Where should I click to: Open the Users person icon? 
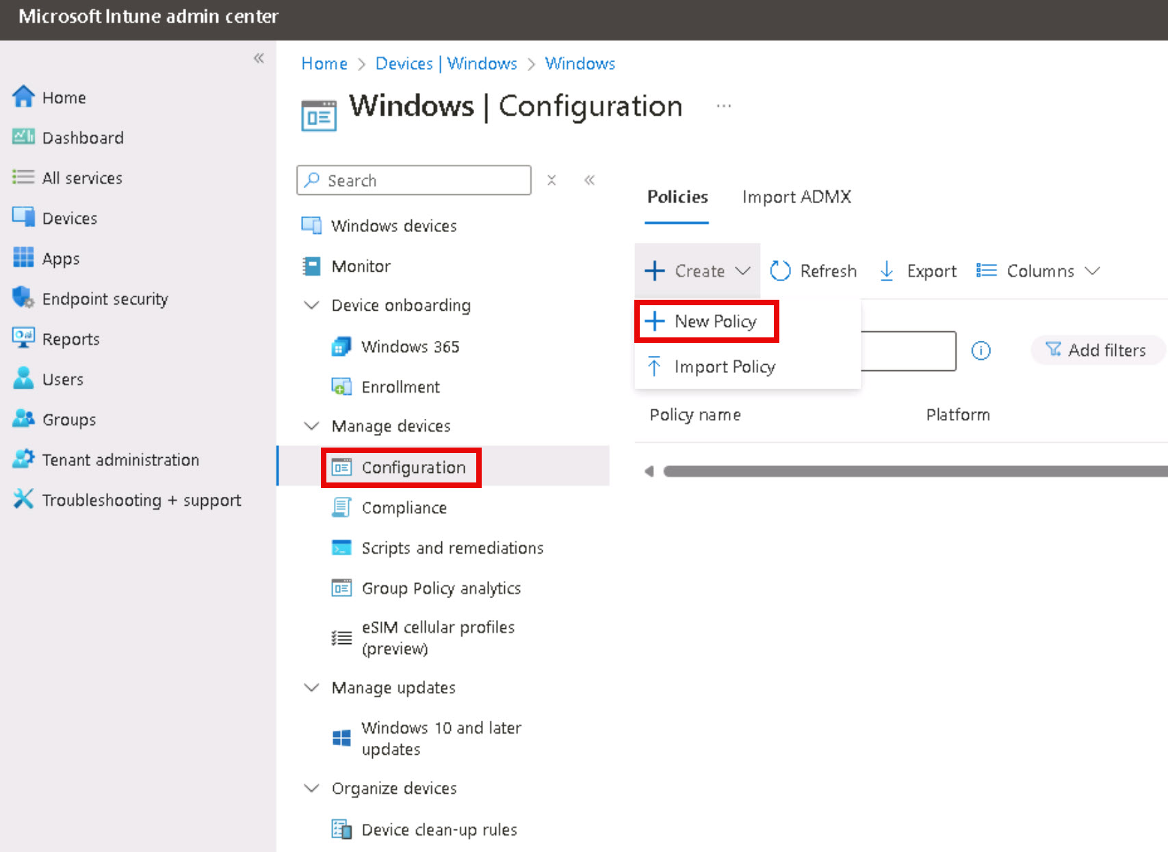point(23,378)
